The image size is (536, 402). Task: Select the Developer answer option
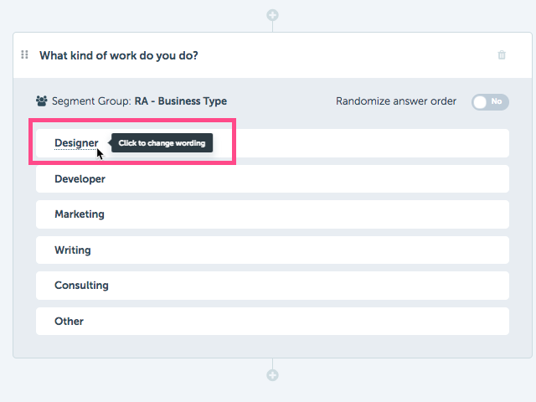pyautogui.click(x=272, y=178)
